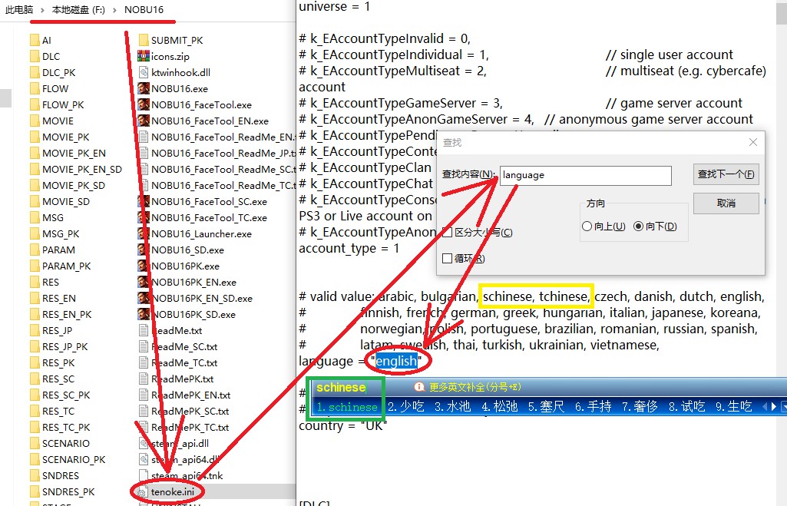Select NOBU16_FaceTool_SC.exe icon
The width and height of the screenshot is (787, 506).
click(144, 201)
